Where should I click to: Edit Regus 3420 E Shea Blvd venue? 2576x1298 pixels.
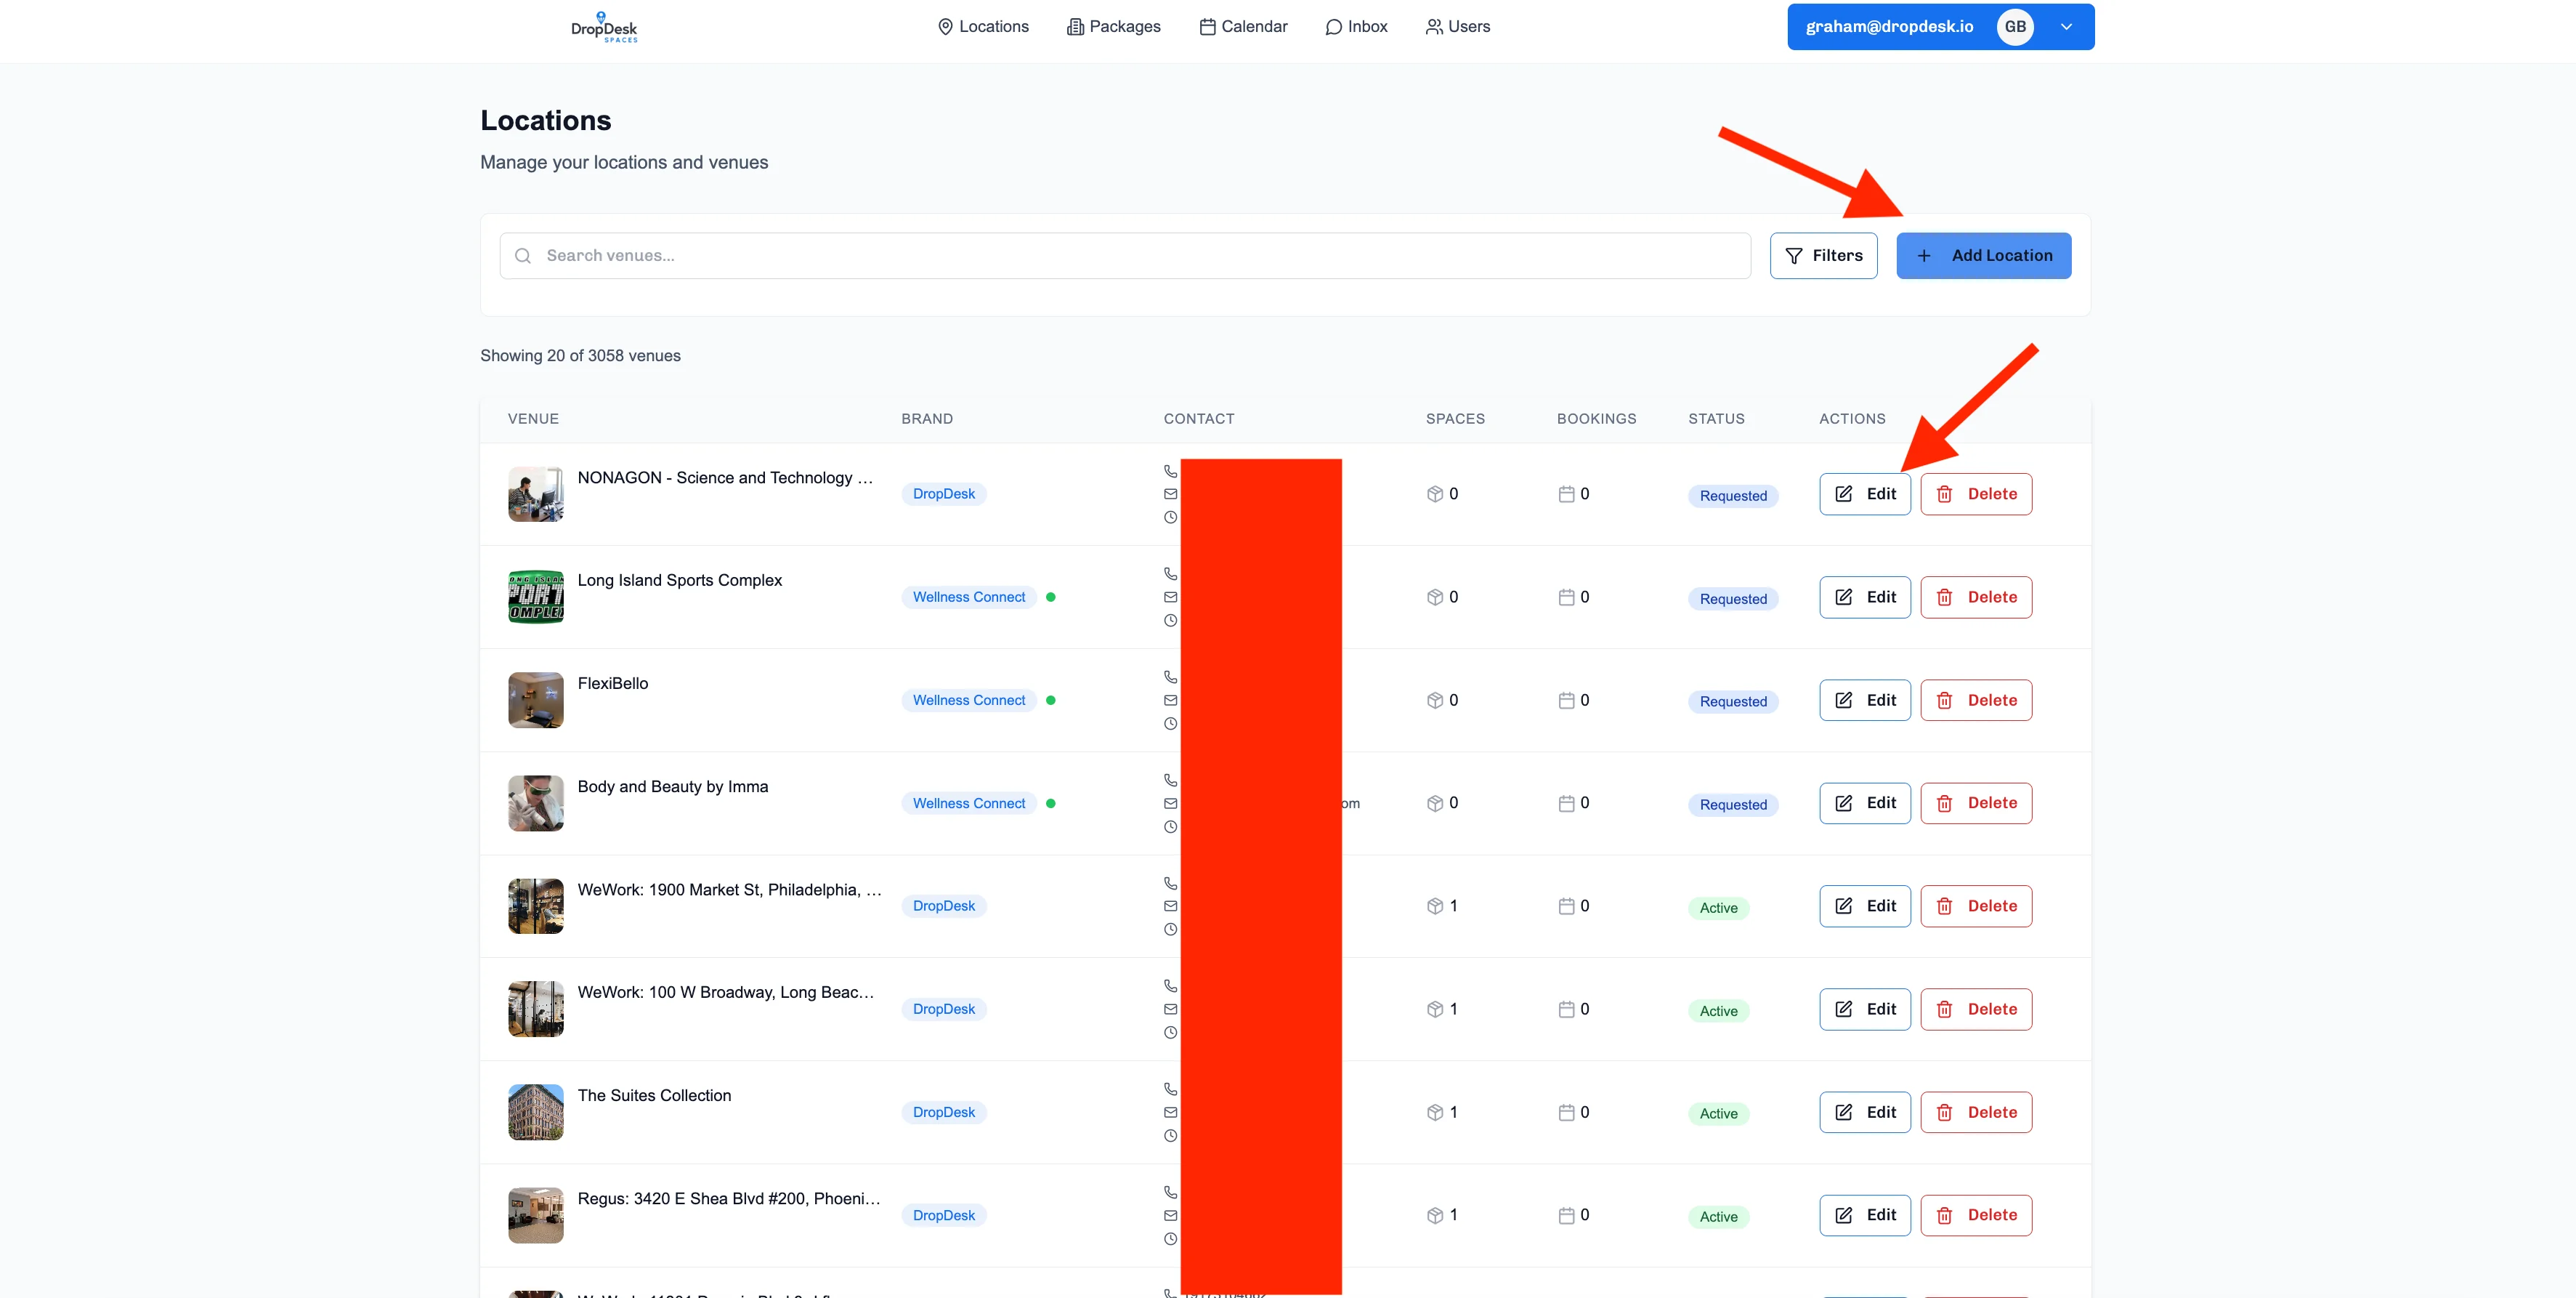click(x=1865, y=1216)
